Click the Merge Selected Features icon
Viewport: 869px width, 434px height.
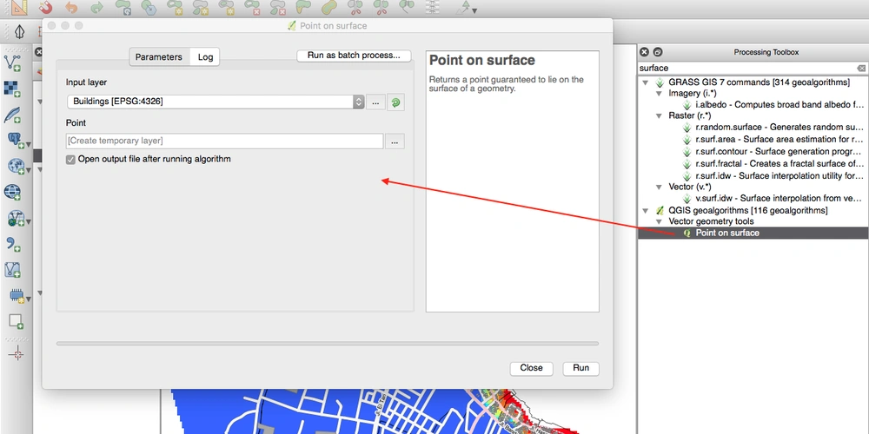(x=406, y=7)
